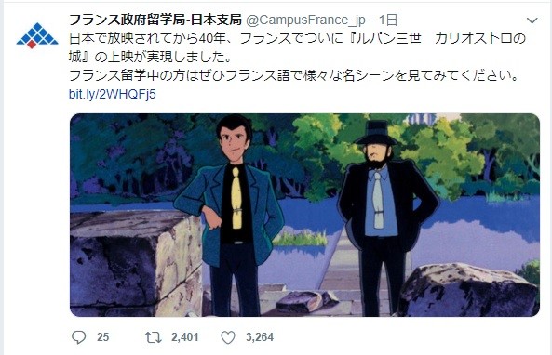Open the フランス政府留学局-日本支局 profile name
Screen dimensions: 552x355
coord(155,20)
